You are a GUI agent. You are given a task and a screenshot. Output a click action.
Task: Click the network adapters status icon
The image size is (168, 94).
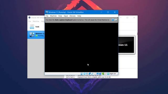[x=90, y=74]
